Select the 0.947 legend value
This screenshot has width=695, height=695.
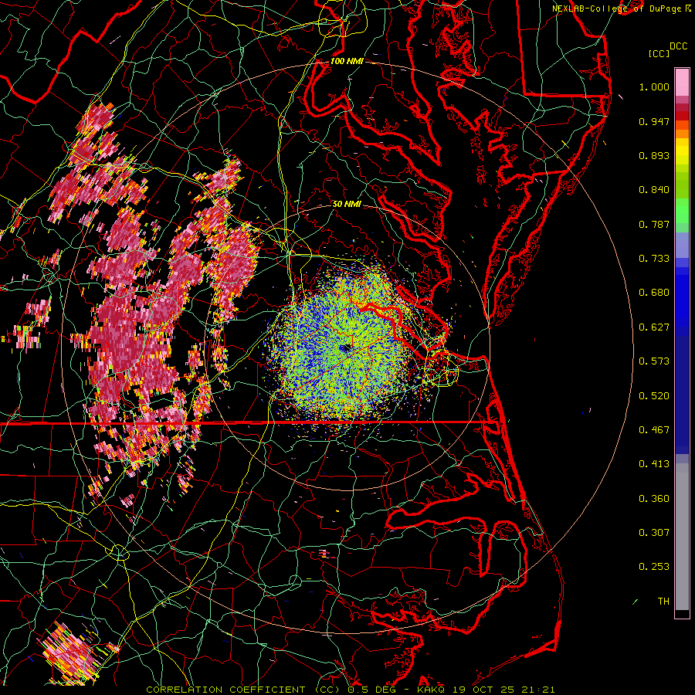[x=654, y=121]
